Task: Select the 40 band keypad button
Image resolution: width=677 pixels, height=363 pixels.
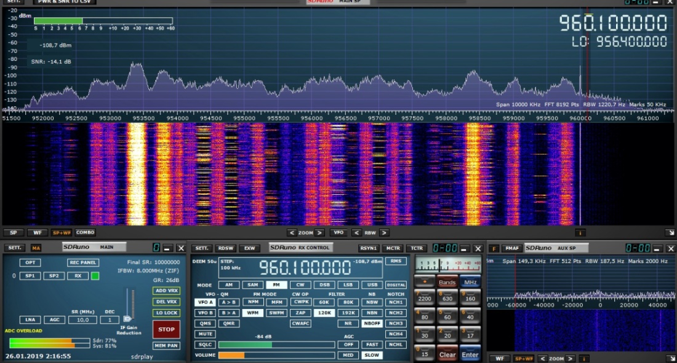Action: [x=470, y=316]
